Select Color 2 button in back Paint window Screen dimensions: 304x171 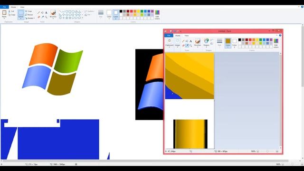click(116, 15)
